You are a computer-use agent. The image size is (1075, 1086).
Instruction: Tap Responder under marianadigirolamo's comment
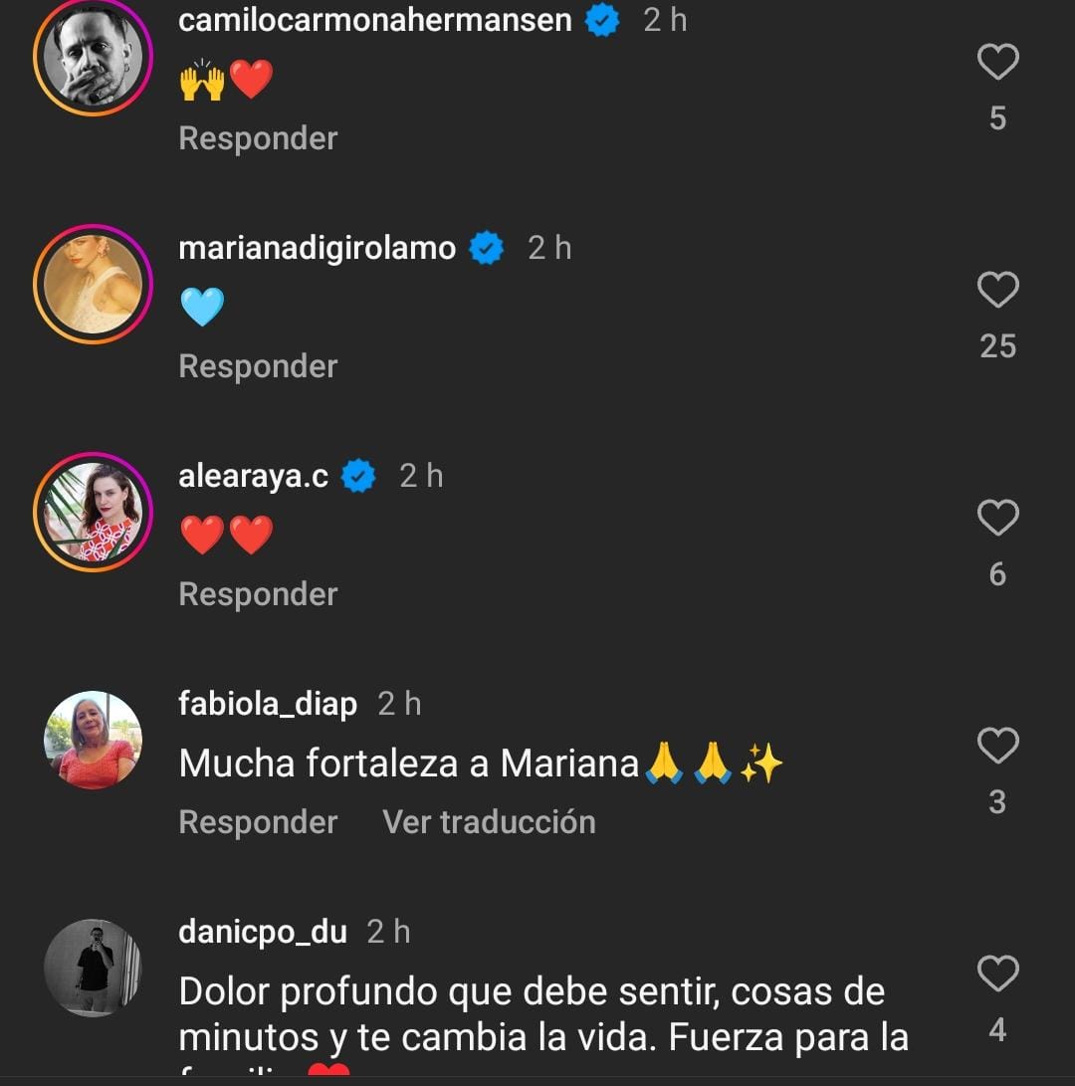(x=258, y=366)
